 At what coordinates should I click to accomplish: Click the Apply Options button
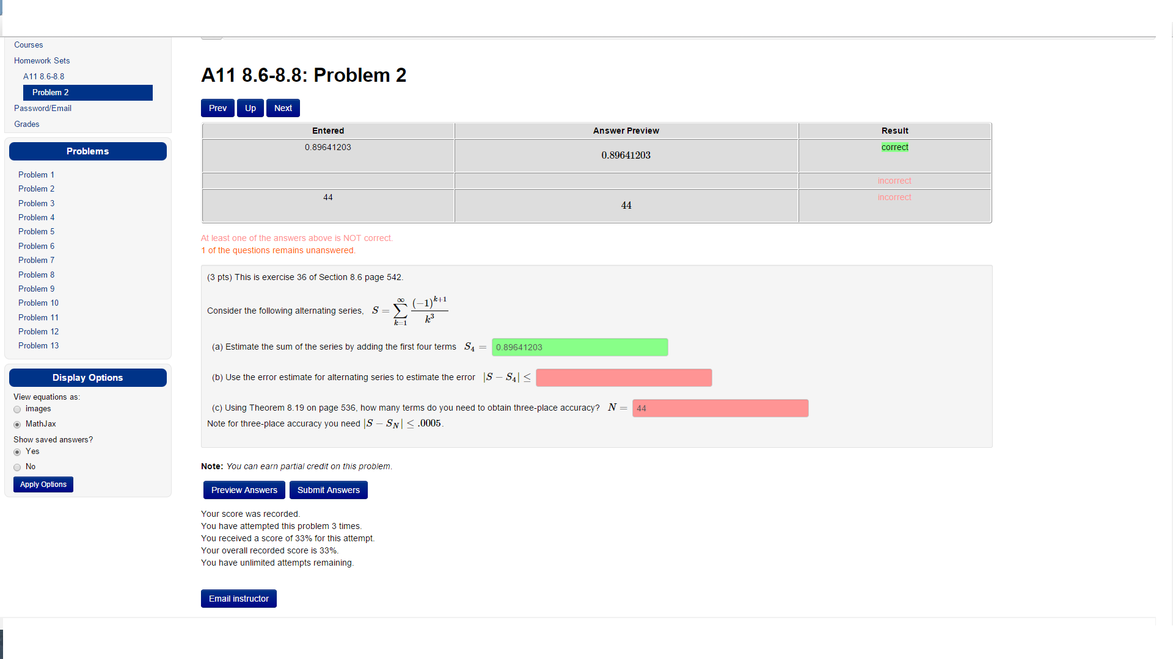coord(43,484)
